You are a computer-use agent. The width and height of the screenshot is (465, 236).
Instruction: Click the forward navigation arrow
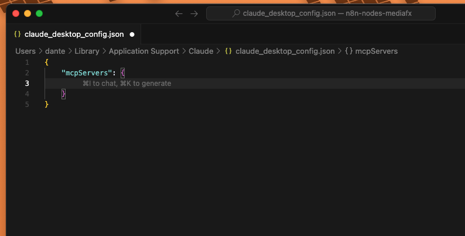[x=194, y=13]
